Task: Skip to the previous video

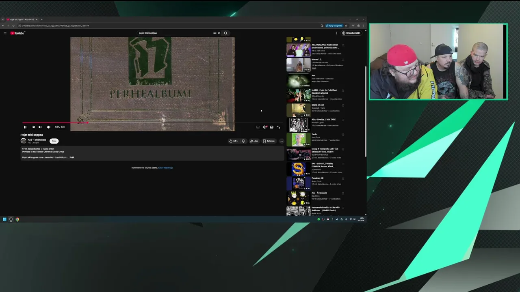Action: click(33, 127)
